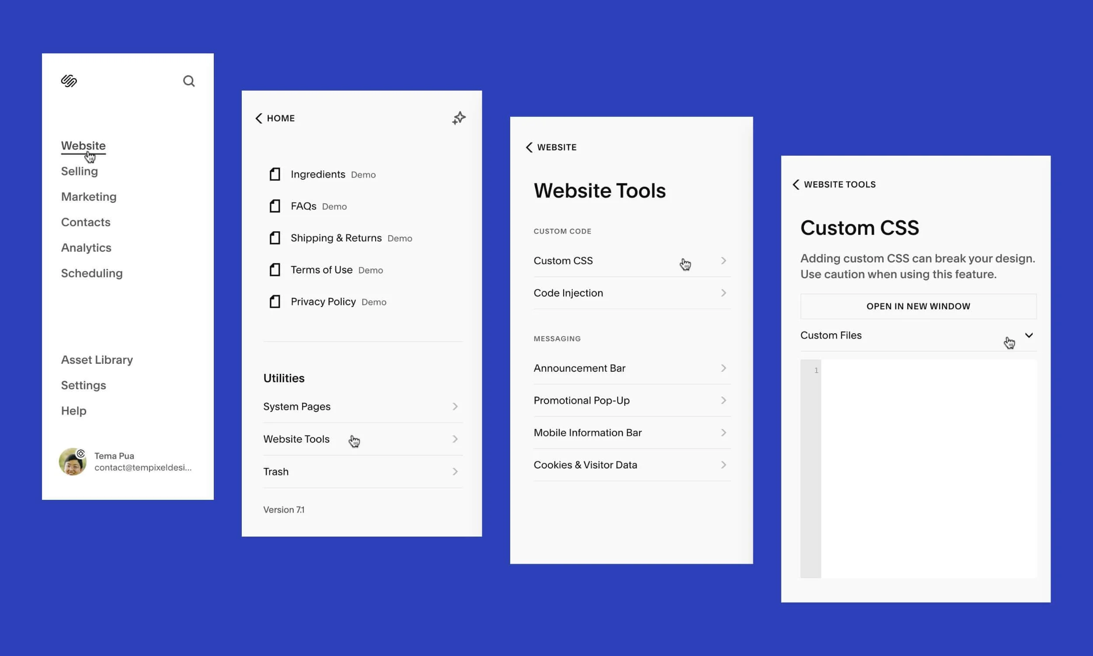Select Analytics in the sidebar
The image size is (1093, 656).
click(x=86, y=248)
